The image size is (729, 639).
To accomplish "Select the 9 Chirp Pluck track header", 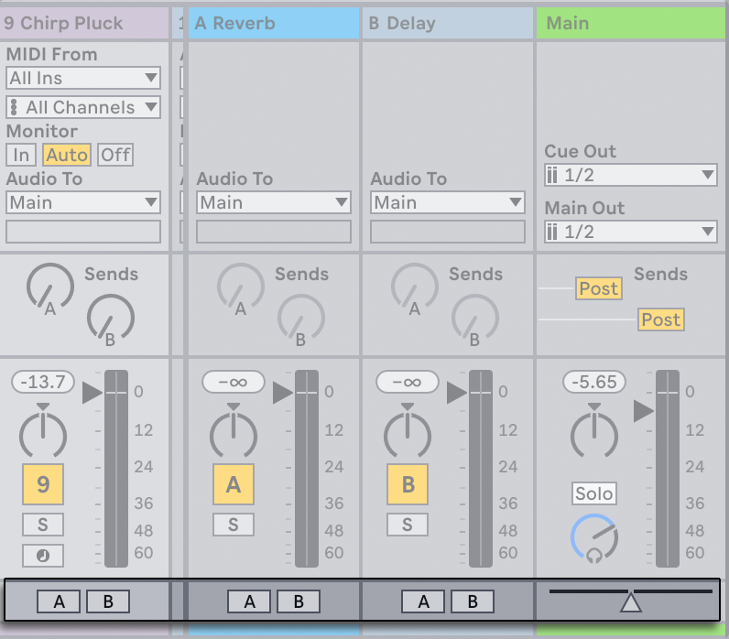I will [x=84, y=23].
